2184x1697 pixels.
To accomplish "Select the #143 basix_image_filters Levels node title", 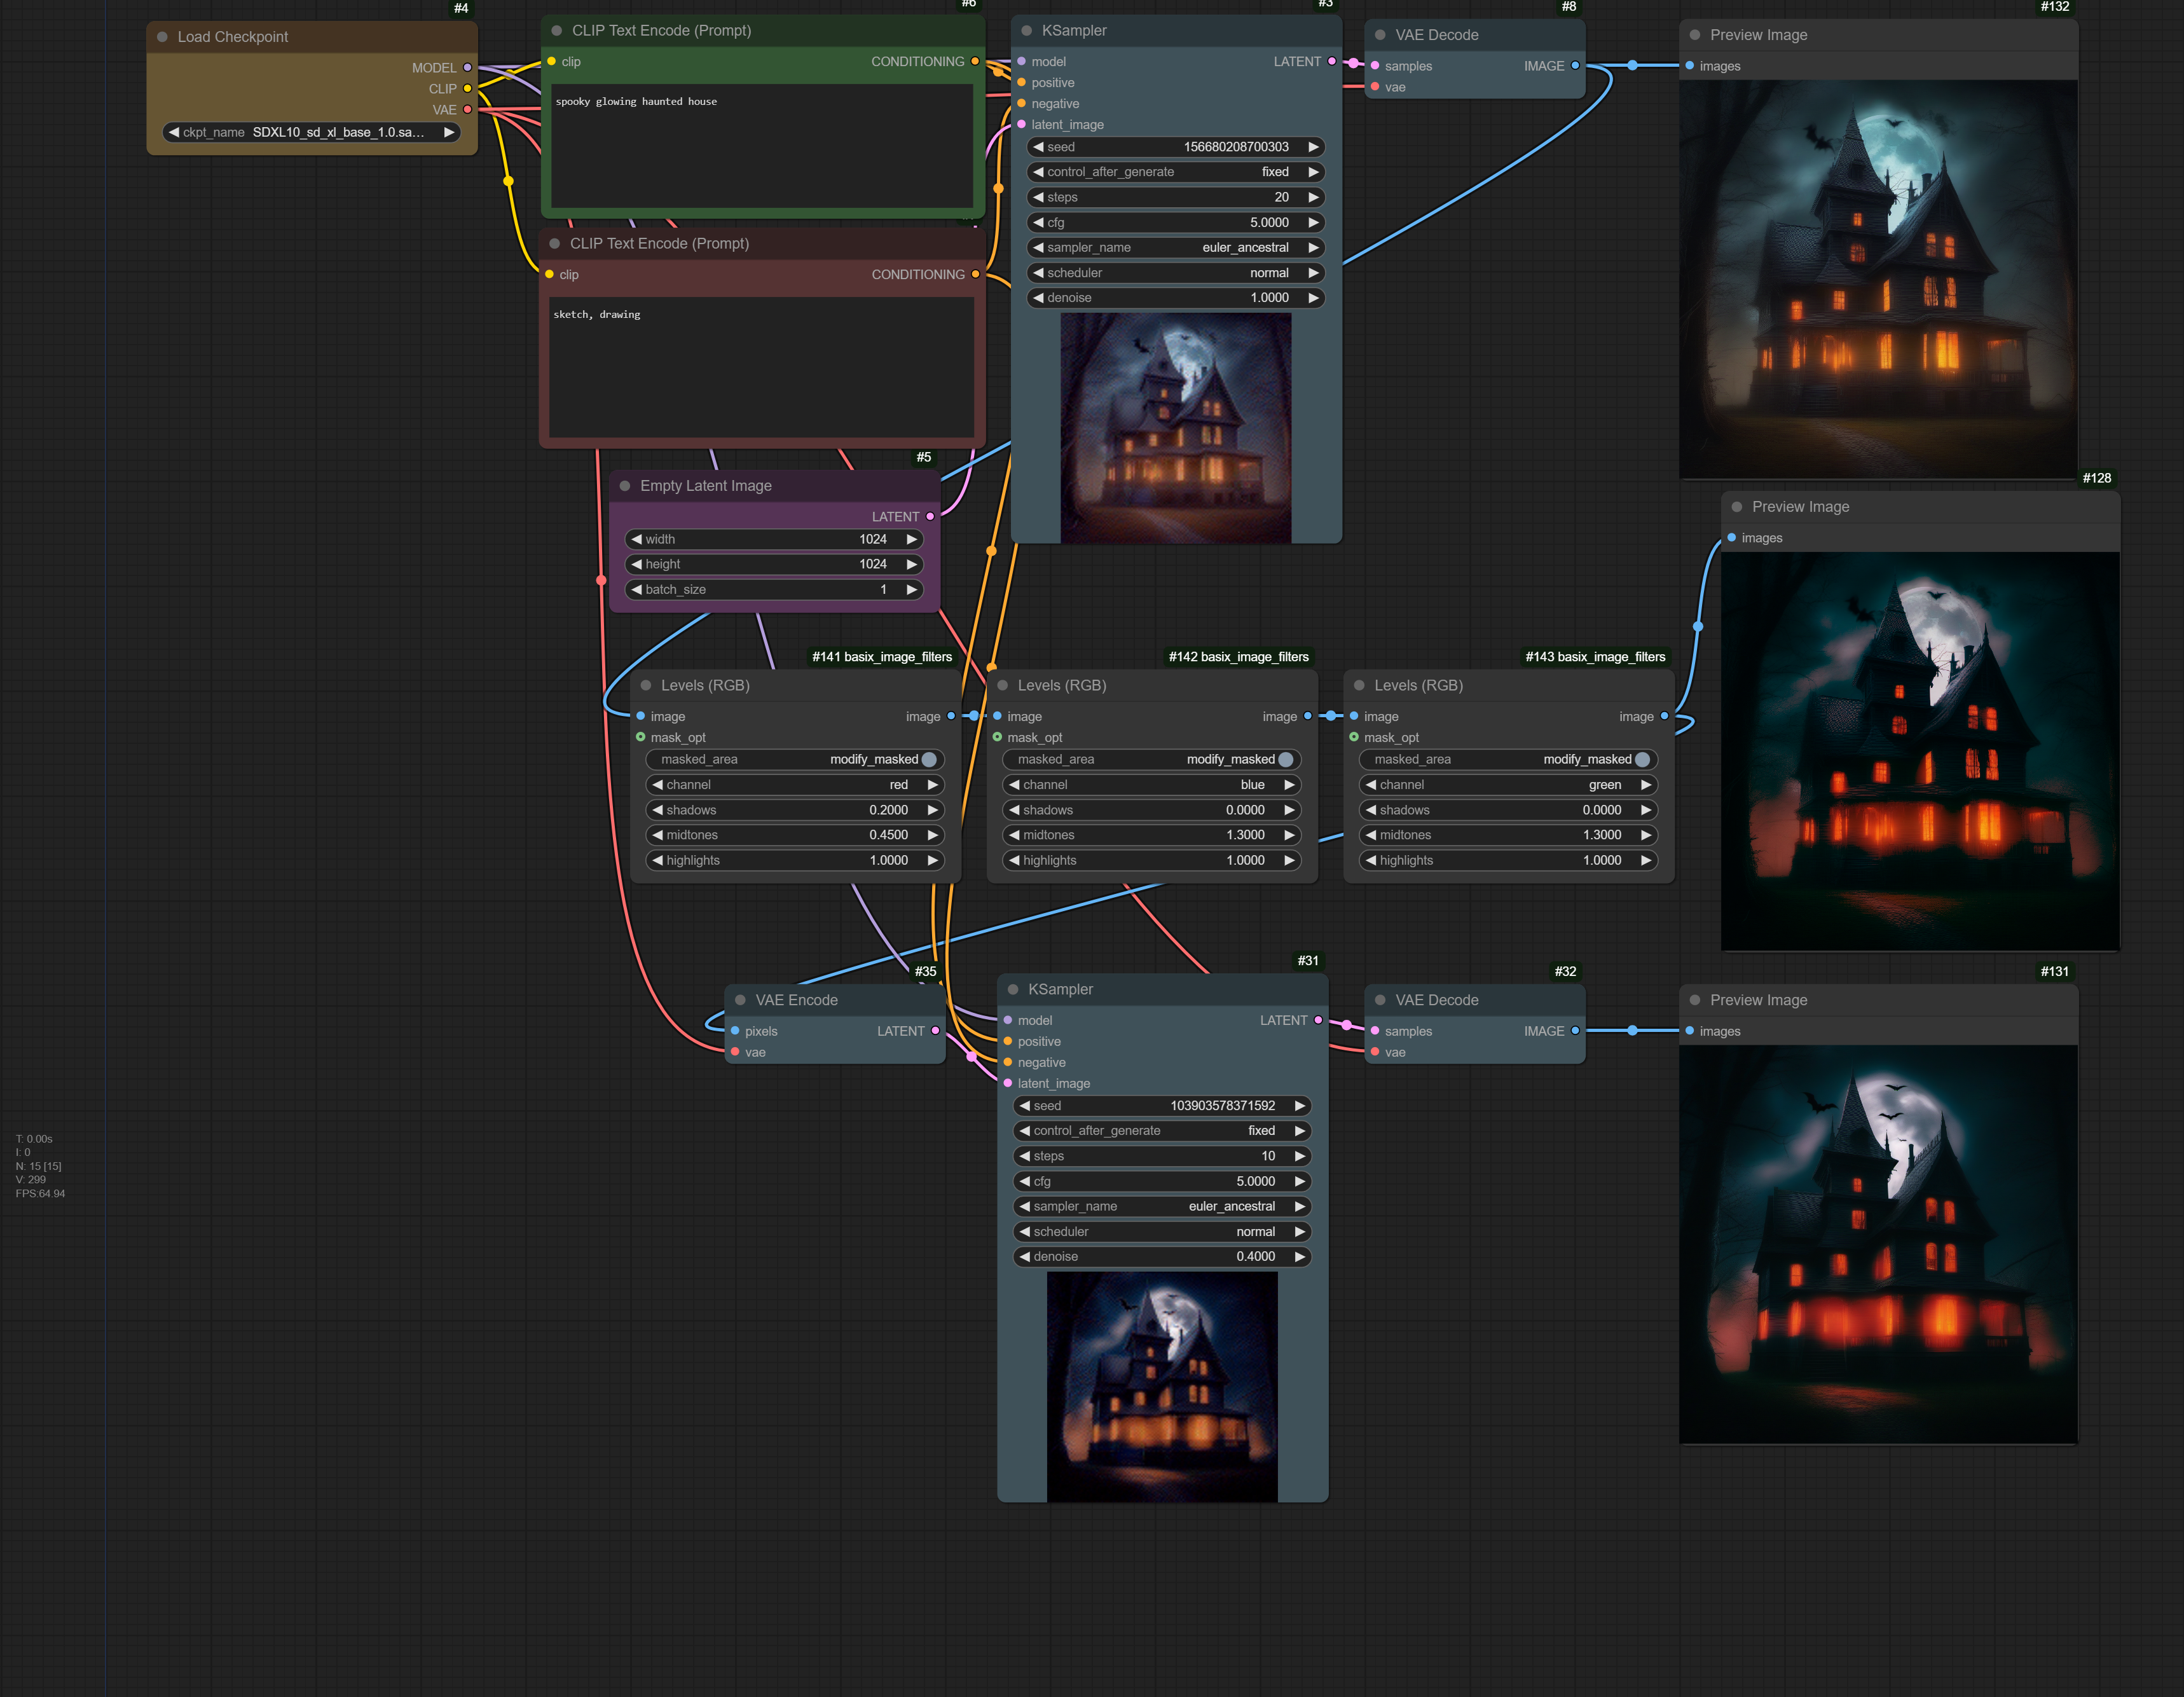I will coord(1418,685).
